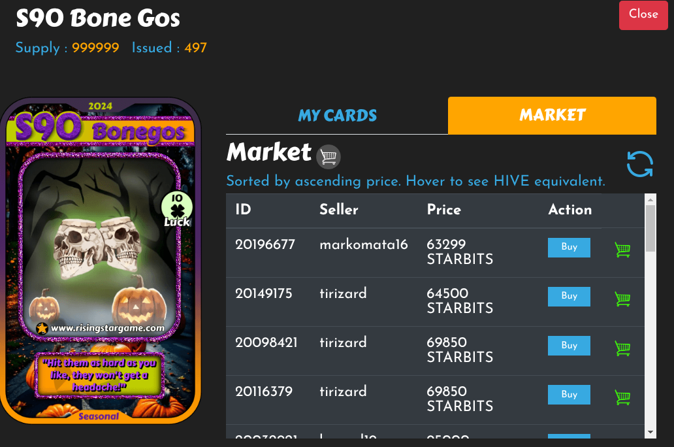This screenshot has width=674, height=447.
Task: Open the cart icon beside Market heading
Action: pyautogui.click(x=329, y=156)
